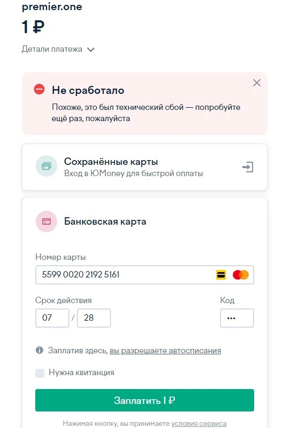Expand the Детали платежа chevron
Viewport: 291px width, 428px height.
[x=91, y=50]
